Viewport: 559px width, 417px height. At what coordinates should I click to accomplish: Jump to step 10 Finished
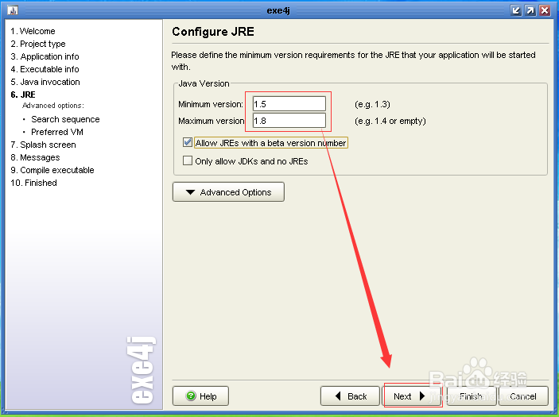pyautogui.click(x=34, y=183)
